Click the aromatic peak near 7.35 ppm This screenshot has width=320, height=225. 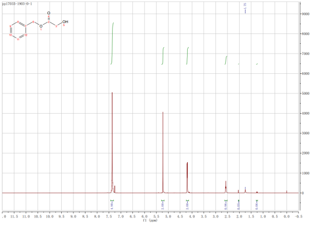pos(112,142)
